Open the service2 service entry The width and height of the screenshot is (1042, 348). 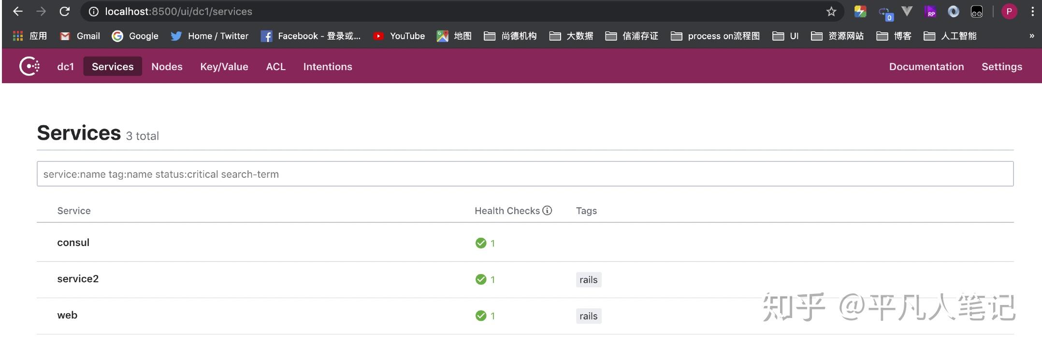click(78, 279)
